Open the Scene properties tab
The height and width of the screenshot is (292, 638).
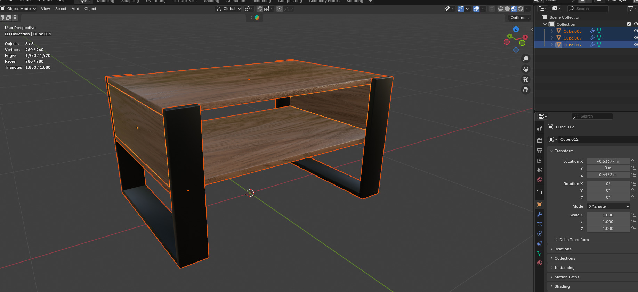coord(540,170)
